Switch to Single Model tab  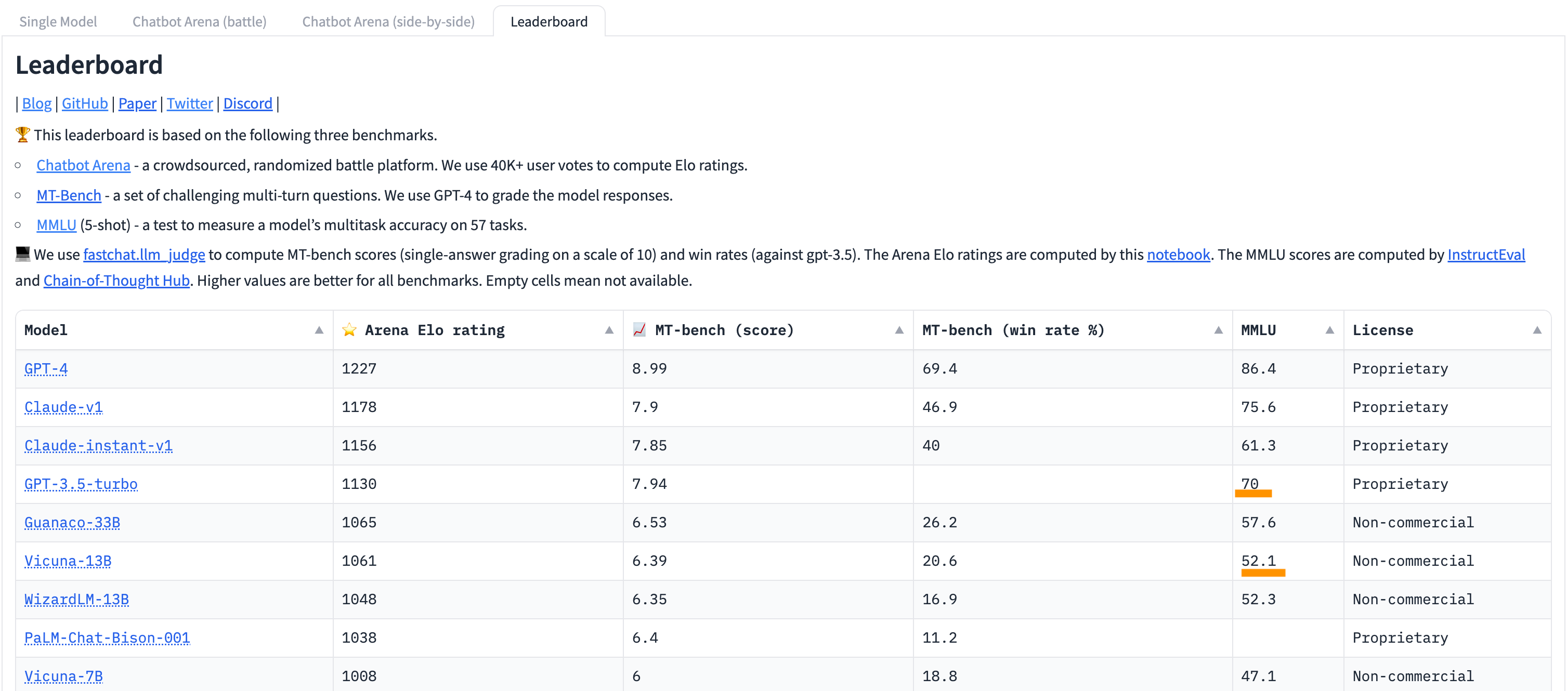[x=58, y=21]
